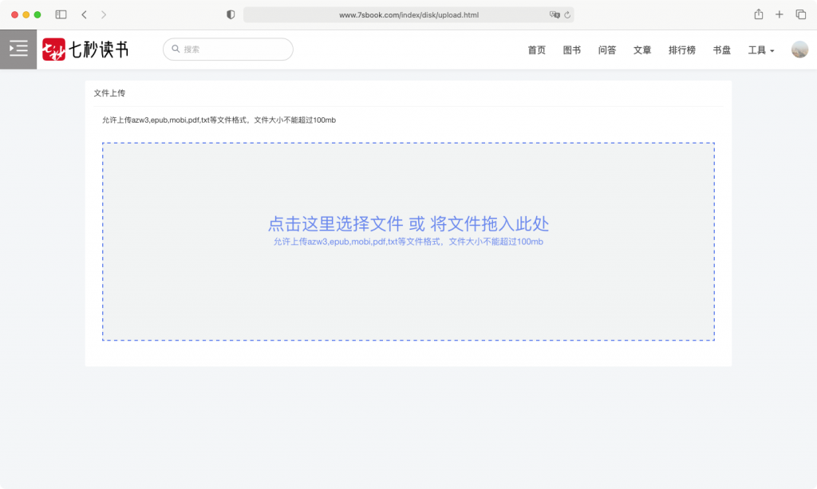The height and width of the screenshot is (489, 817).
Task: Click 点击这里选择文件 upload area
Action: (x=408, y=242)
